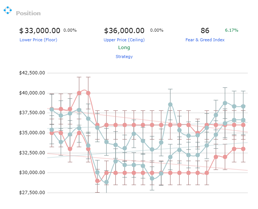The image size is (258, 209).
Task: Click the $42,500.00 axis label
Action: tap(32, 73)
